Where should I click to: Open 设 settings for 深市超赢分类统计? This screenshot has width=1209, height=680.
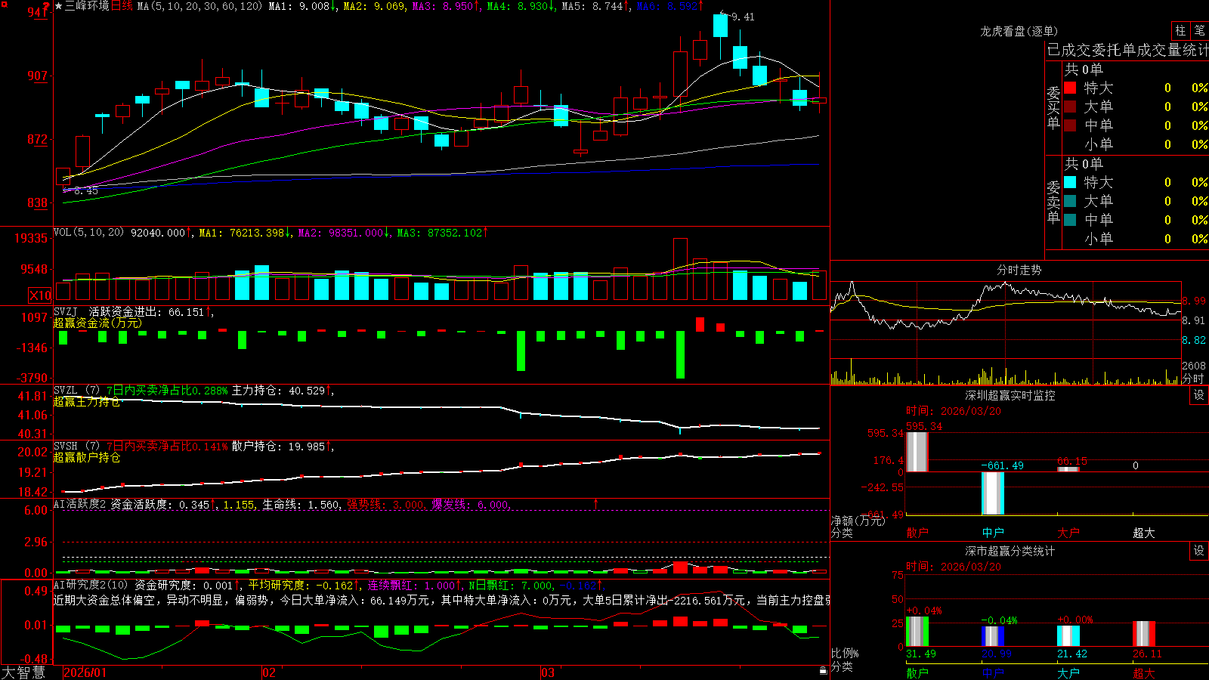pyautogui.click(x=1198, y=551)
